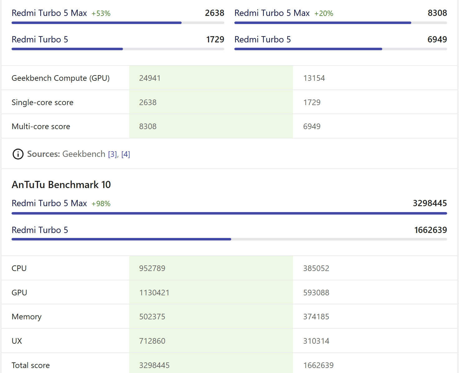Select the Geekbench Compute (GPU) row label
459x373 pixels.
click(x=61, y=78)
